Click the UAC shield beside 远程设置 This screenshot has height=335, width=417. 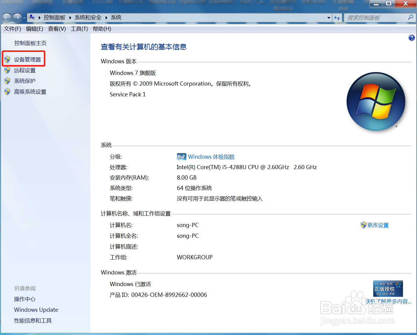pyautogui.click(x=7, y=70)
